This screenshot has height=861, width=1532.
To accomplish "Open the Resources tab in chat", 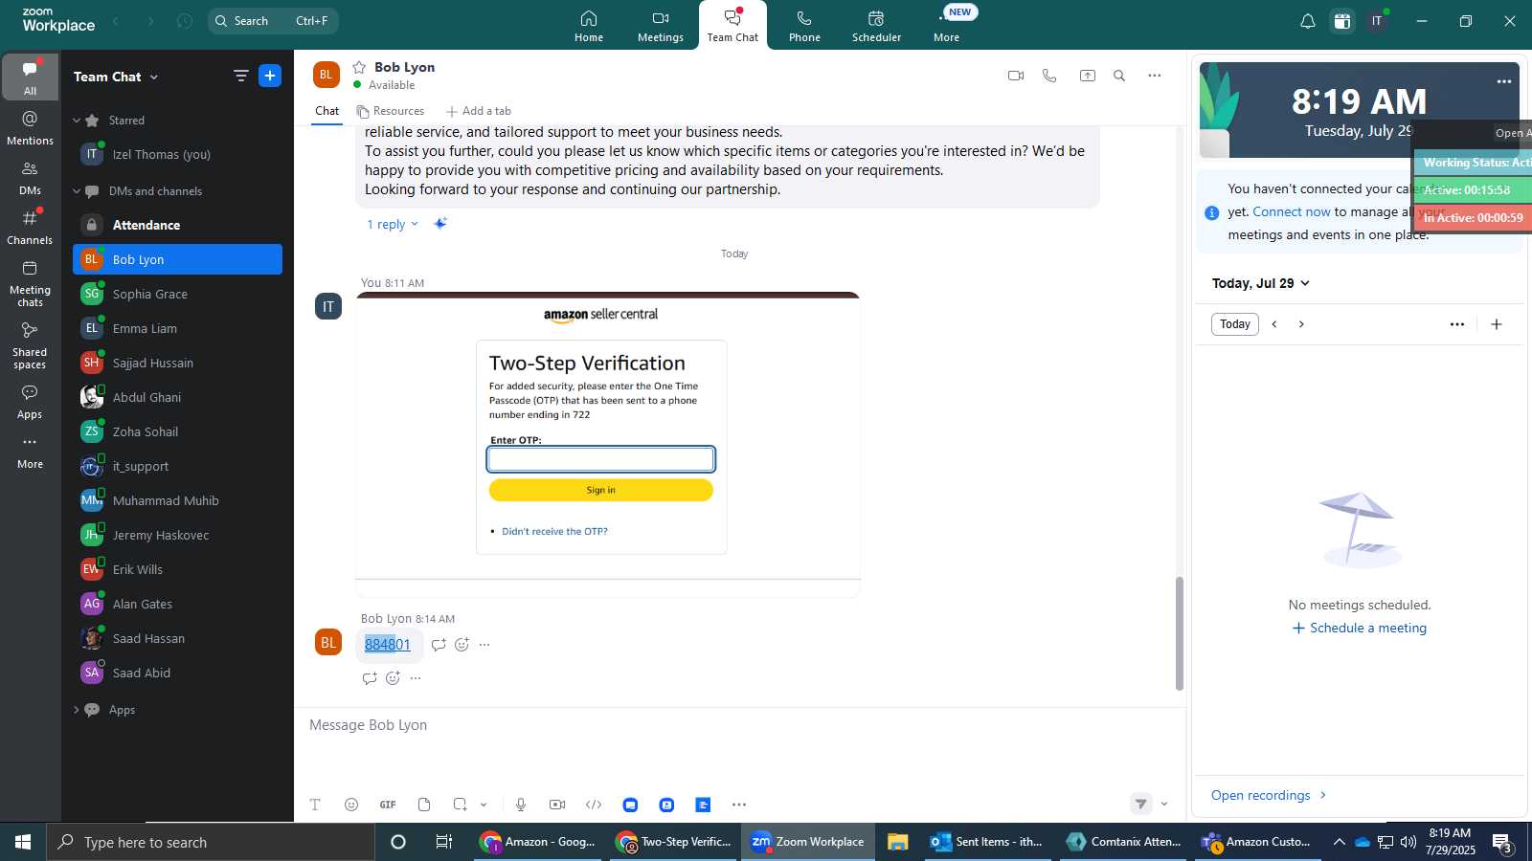I will 390,111.
